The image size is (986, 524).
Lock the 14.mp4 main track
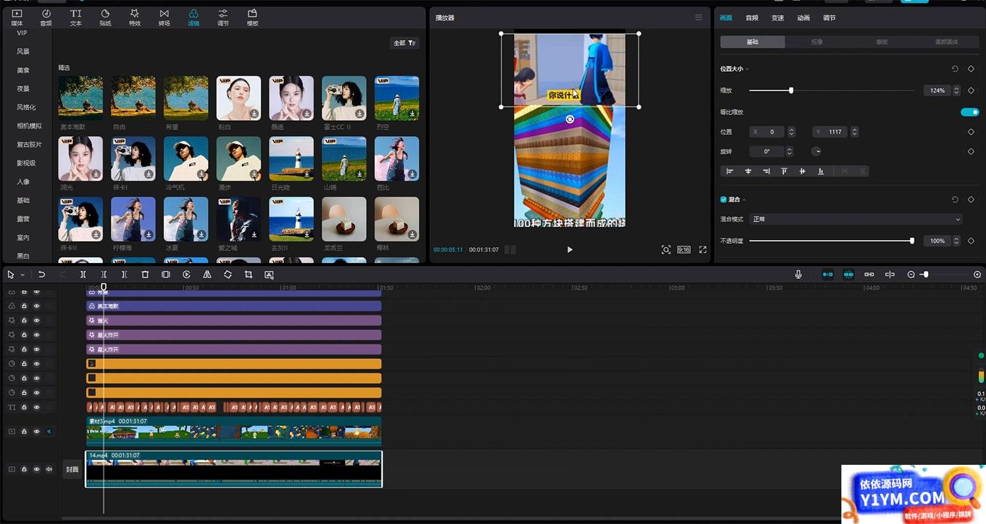coord(24,469)
